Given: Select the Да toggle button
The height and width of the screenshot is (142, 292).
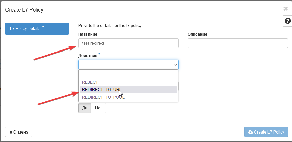Looking at the screenshot, I should pos(85,108).
